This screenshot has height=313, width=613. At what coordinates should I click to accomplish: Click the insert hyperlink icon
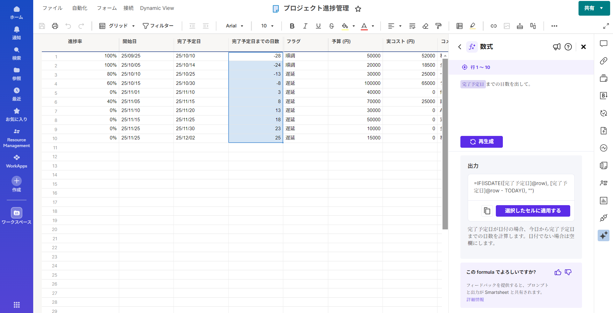click(x=494, y=26)
